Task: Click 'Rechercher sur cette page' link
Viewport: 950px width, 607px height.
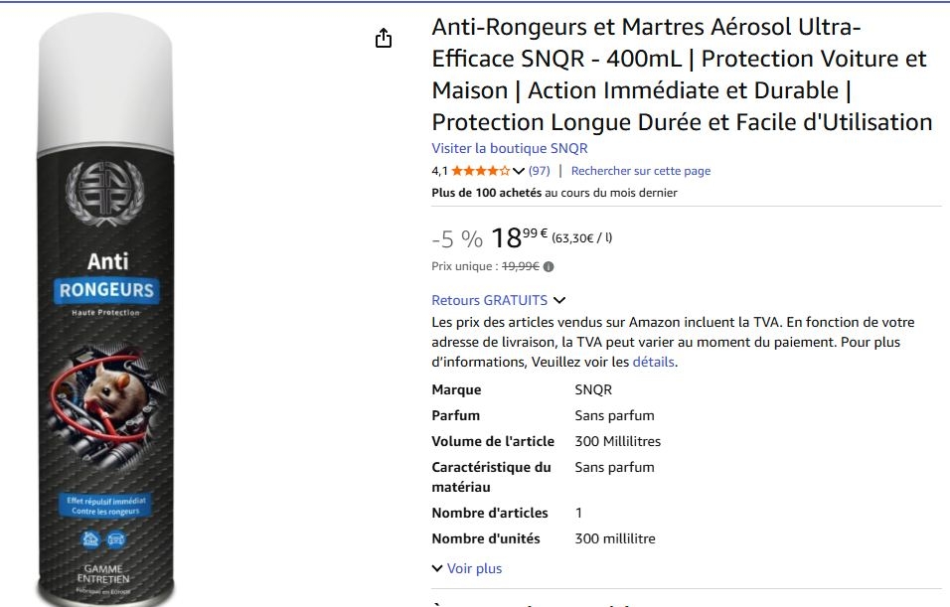Action: pyautogui.click(x=640, y=171)
